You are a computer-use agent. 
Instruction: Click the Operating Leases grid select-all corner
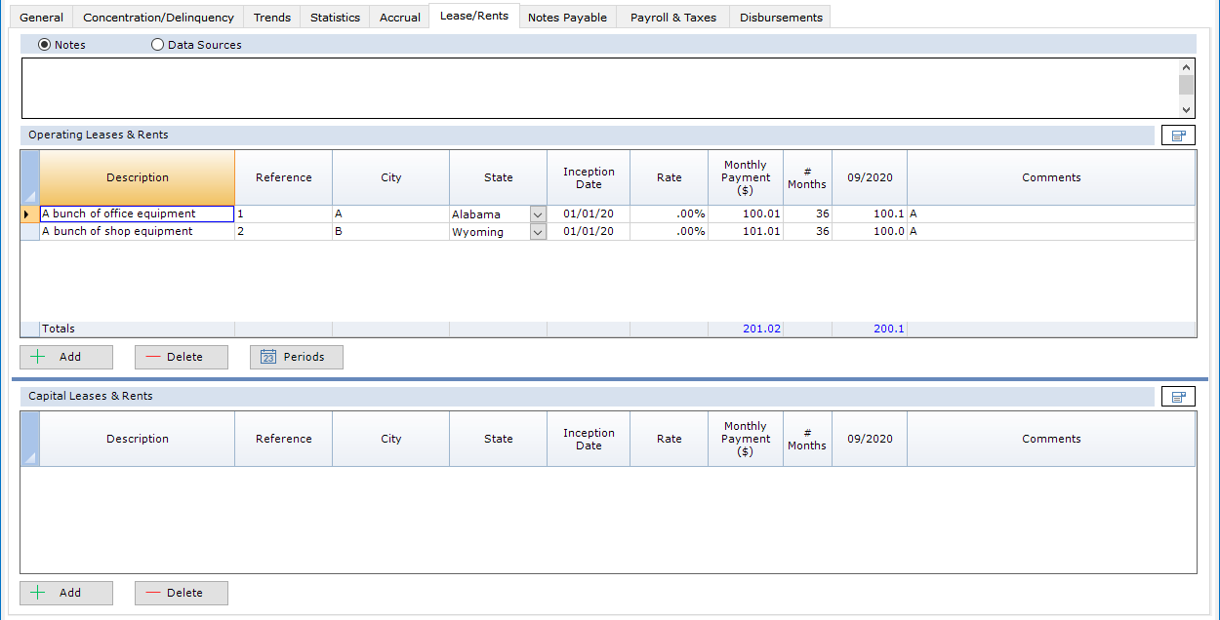[x=30, y=177]
